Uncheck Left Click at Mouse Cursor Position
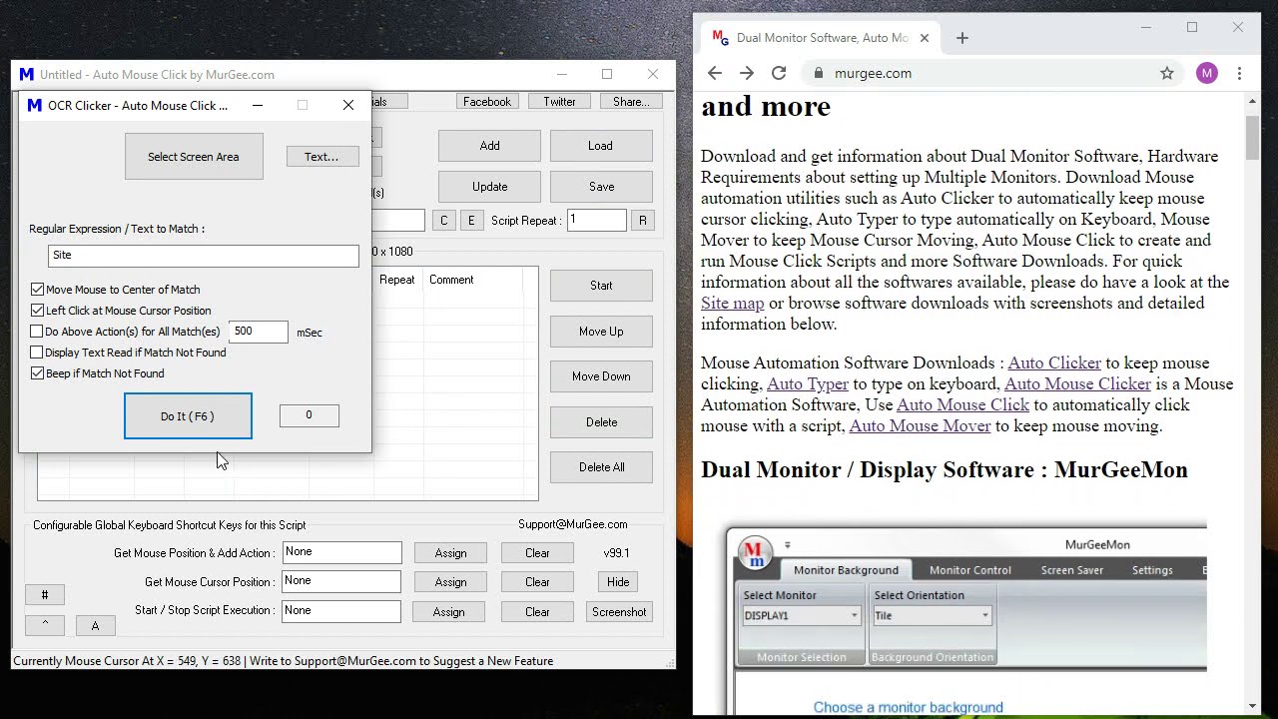Screen dimensions: 1278x719 pyautogui.click(x=37, y=311)
